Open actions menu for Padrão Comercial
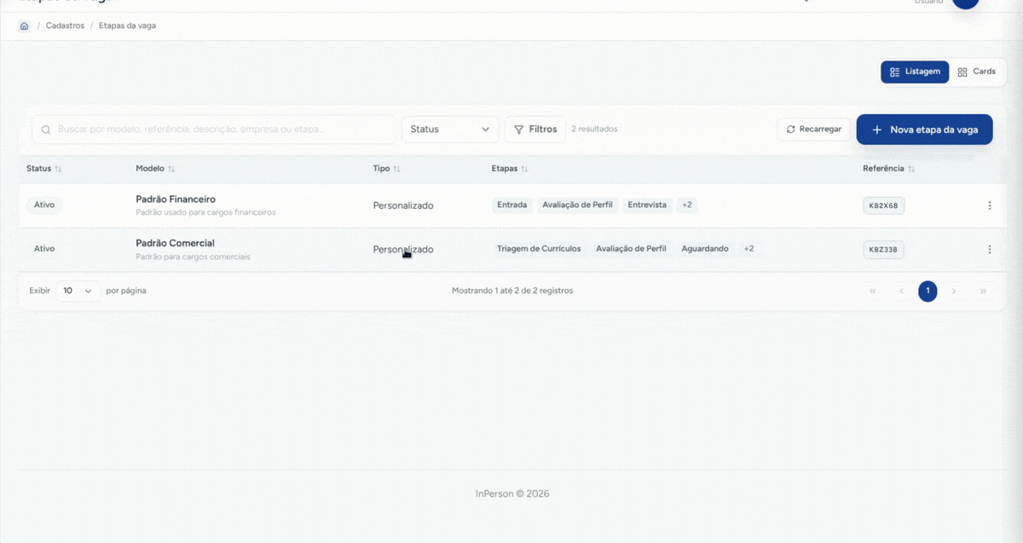 coord(990,250)
